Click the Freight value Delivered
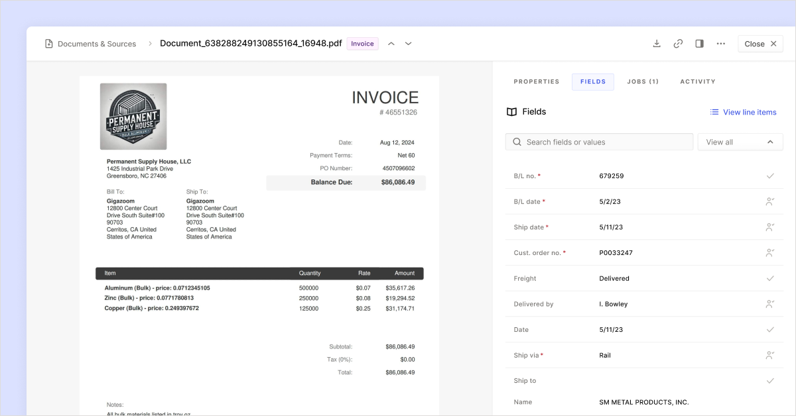Image resolution: width=796 pixels, height=416 pixels. 614,278
